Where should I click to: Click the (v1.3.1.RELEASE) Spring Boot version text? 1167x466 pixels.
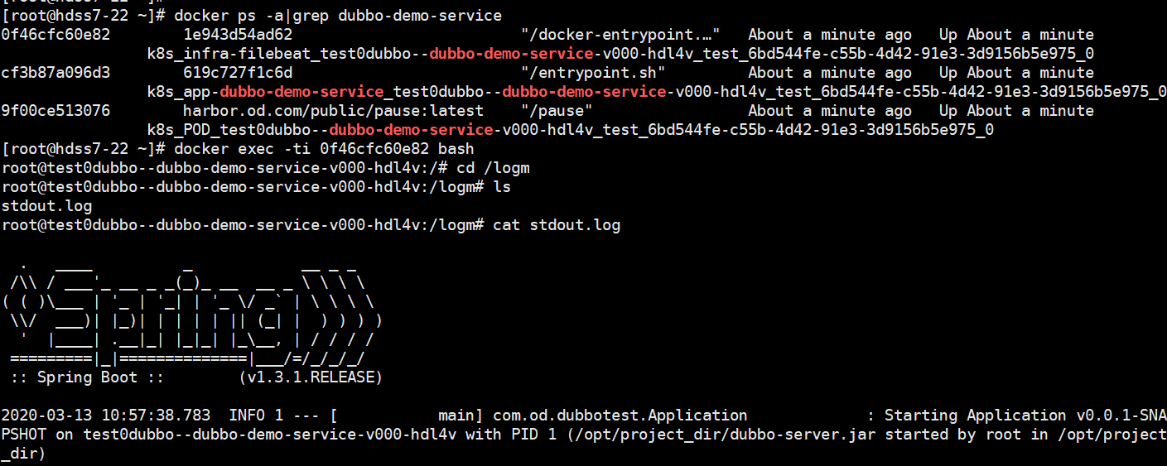click(x=311, y=377)
